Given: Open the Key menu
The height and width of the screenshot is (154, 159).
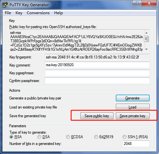Looking at the screenshot, I should pyautogui.click(x=19, y=13).
